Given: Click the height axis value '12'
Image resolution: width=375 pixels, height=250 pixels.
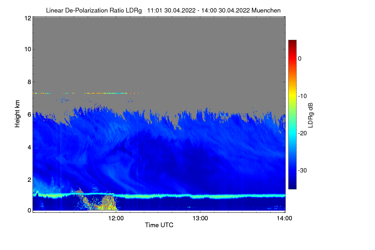Looking at the screenshot, I should coord(27,18).
